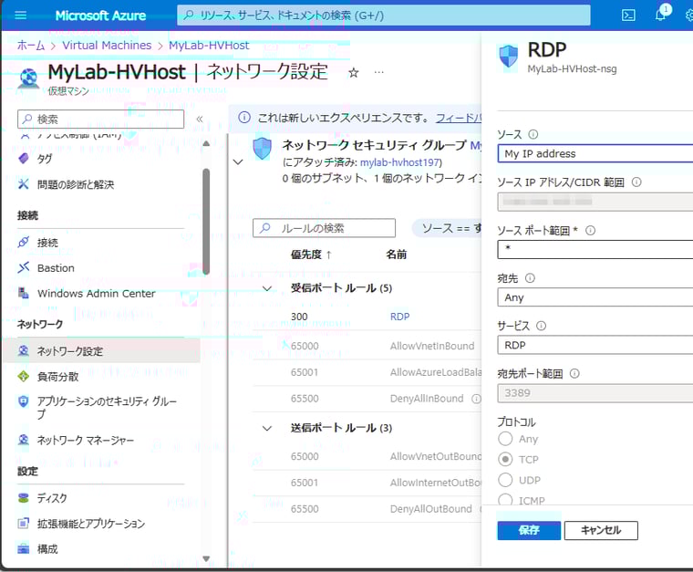Open the Azure portal hamburger menu

(x=20, y=16)
